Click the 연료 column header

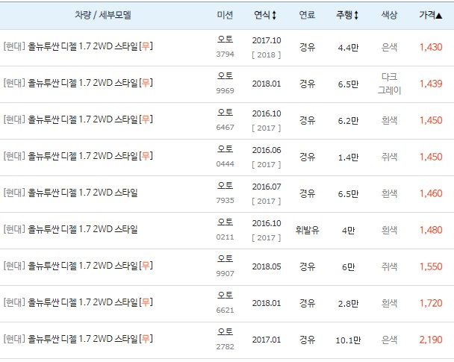pos(307,15)
